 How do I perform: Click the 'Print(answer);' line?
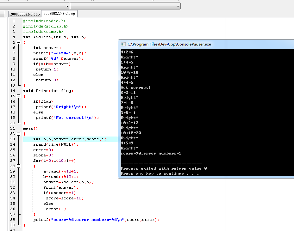pyautogui.click(x=61, y=188)
